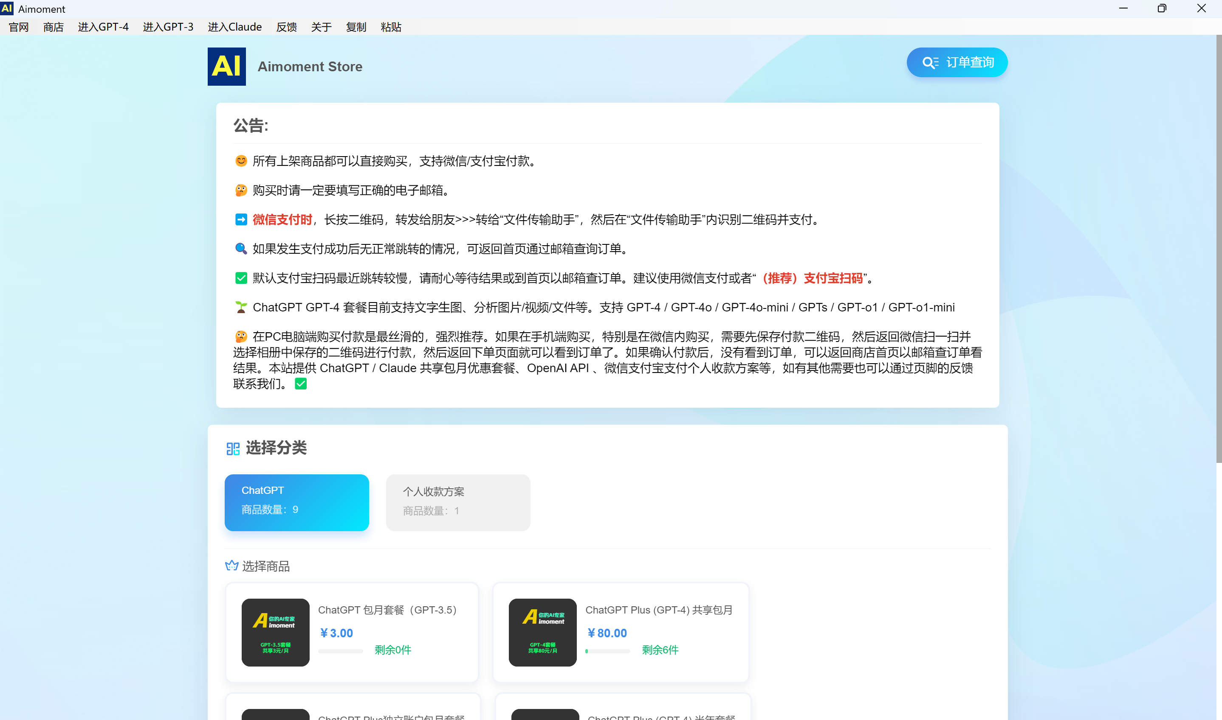
Task: Click the Aimoment title bar app icon
Action: tap(7, 8)
